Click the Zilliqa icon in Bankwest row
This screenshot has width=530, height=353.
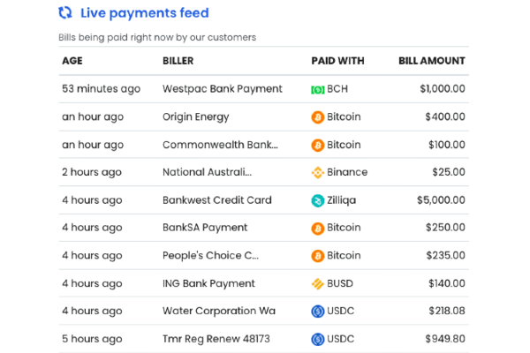[318, 200]
